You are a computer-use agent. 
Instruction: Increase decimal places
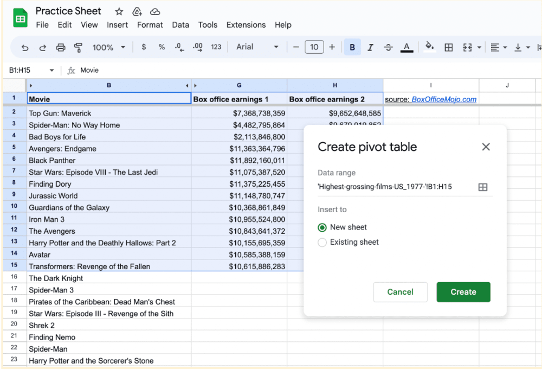point(197,47)
